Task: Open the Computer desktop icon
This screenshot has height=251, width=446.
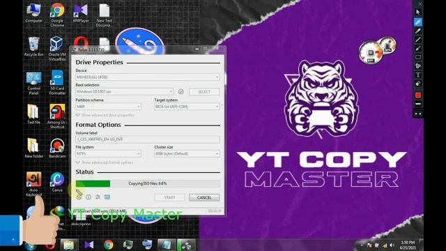Action: (x=34, y=13)
